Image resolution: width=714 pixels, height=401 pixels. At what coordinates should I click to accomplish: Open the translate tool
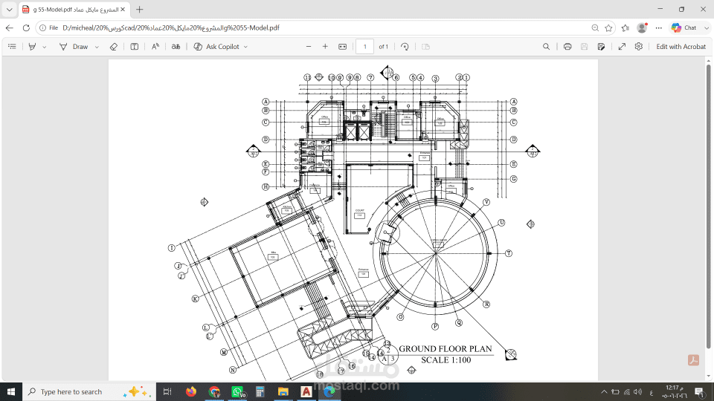coord(176,46)
